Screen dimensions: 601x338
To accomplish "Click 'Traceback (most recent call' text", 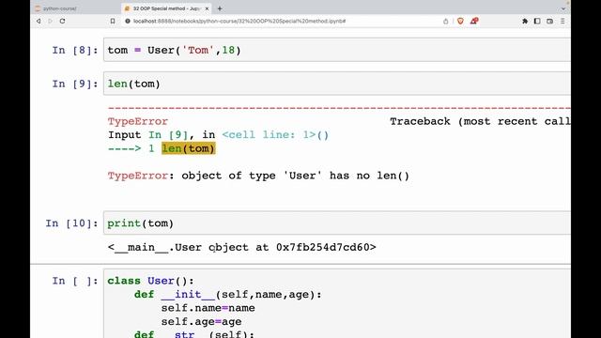I will tap(480, 121).
